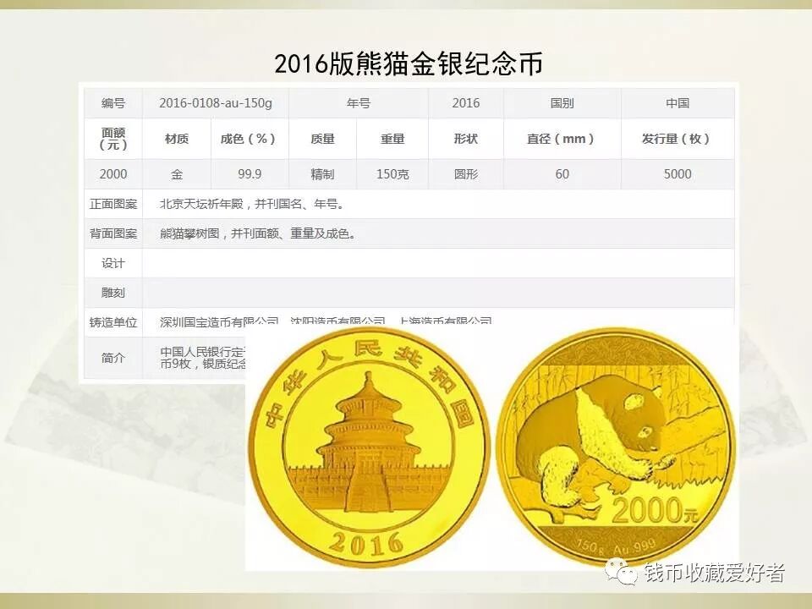The width and height of the screenshot is (812, 609).
Task: Select the country value 中国
Action: (678, 103)
